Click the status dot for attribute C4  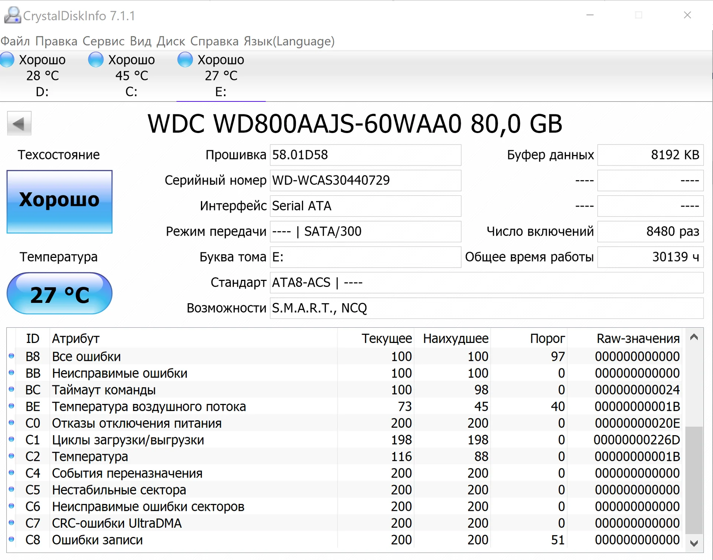coord(12,473)
